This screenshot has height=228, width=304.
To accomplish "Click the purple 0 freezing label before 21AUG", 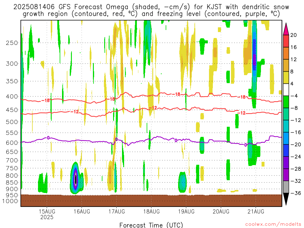I will [246, 145].
